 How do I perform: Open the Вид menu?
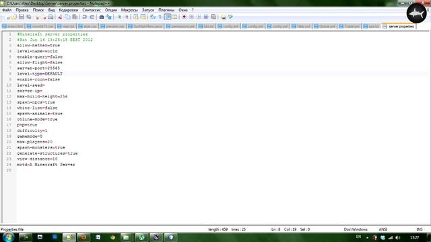click(51, 10)
